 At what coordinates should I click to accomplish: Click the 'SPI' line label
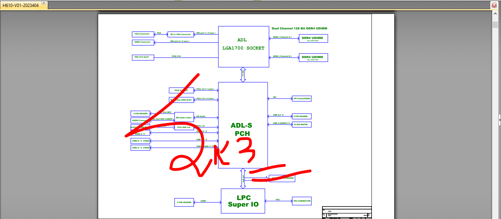(x=275, y=97)
